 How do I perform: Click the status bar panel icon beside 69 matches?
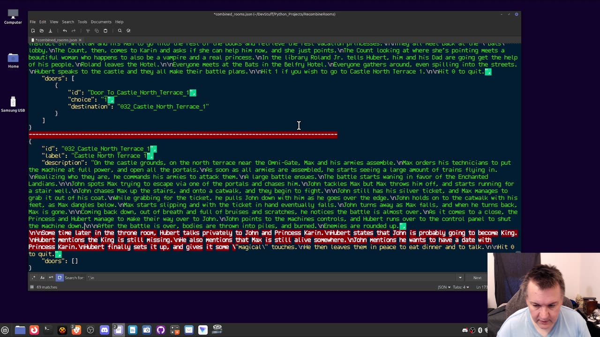click(x=32, y=287)
